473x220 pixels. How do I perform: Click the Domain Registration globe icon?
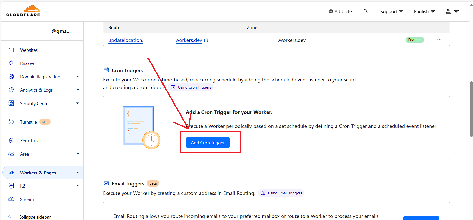[x=11, y=77]
